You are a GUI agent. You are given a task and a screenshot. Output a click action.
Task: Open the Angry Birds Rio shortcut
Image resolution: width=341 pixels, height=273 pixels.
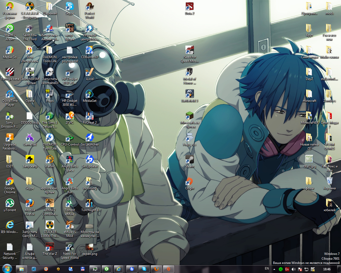click(x=70, y=185)
